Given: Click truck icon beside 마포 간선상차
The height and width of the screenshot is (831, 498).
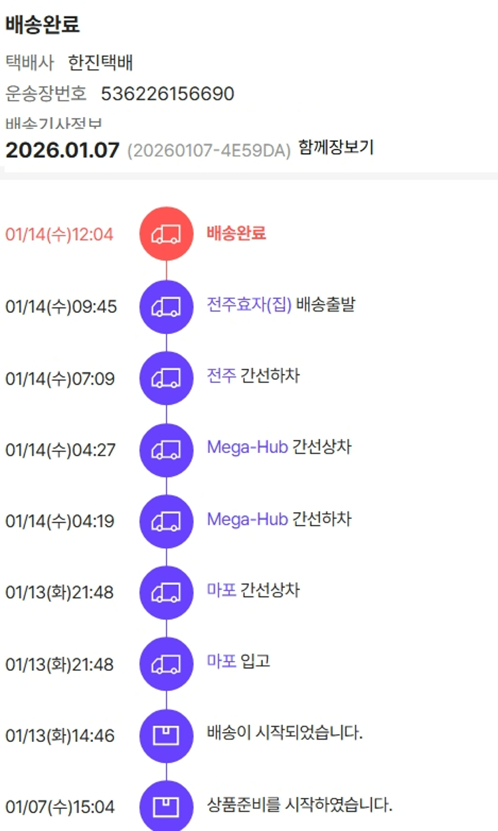Looking at the screenshot, I should click(x=166, y=592).
